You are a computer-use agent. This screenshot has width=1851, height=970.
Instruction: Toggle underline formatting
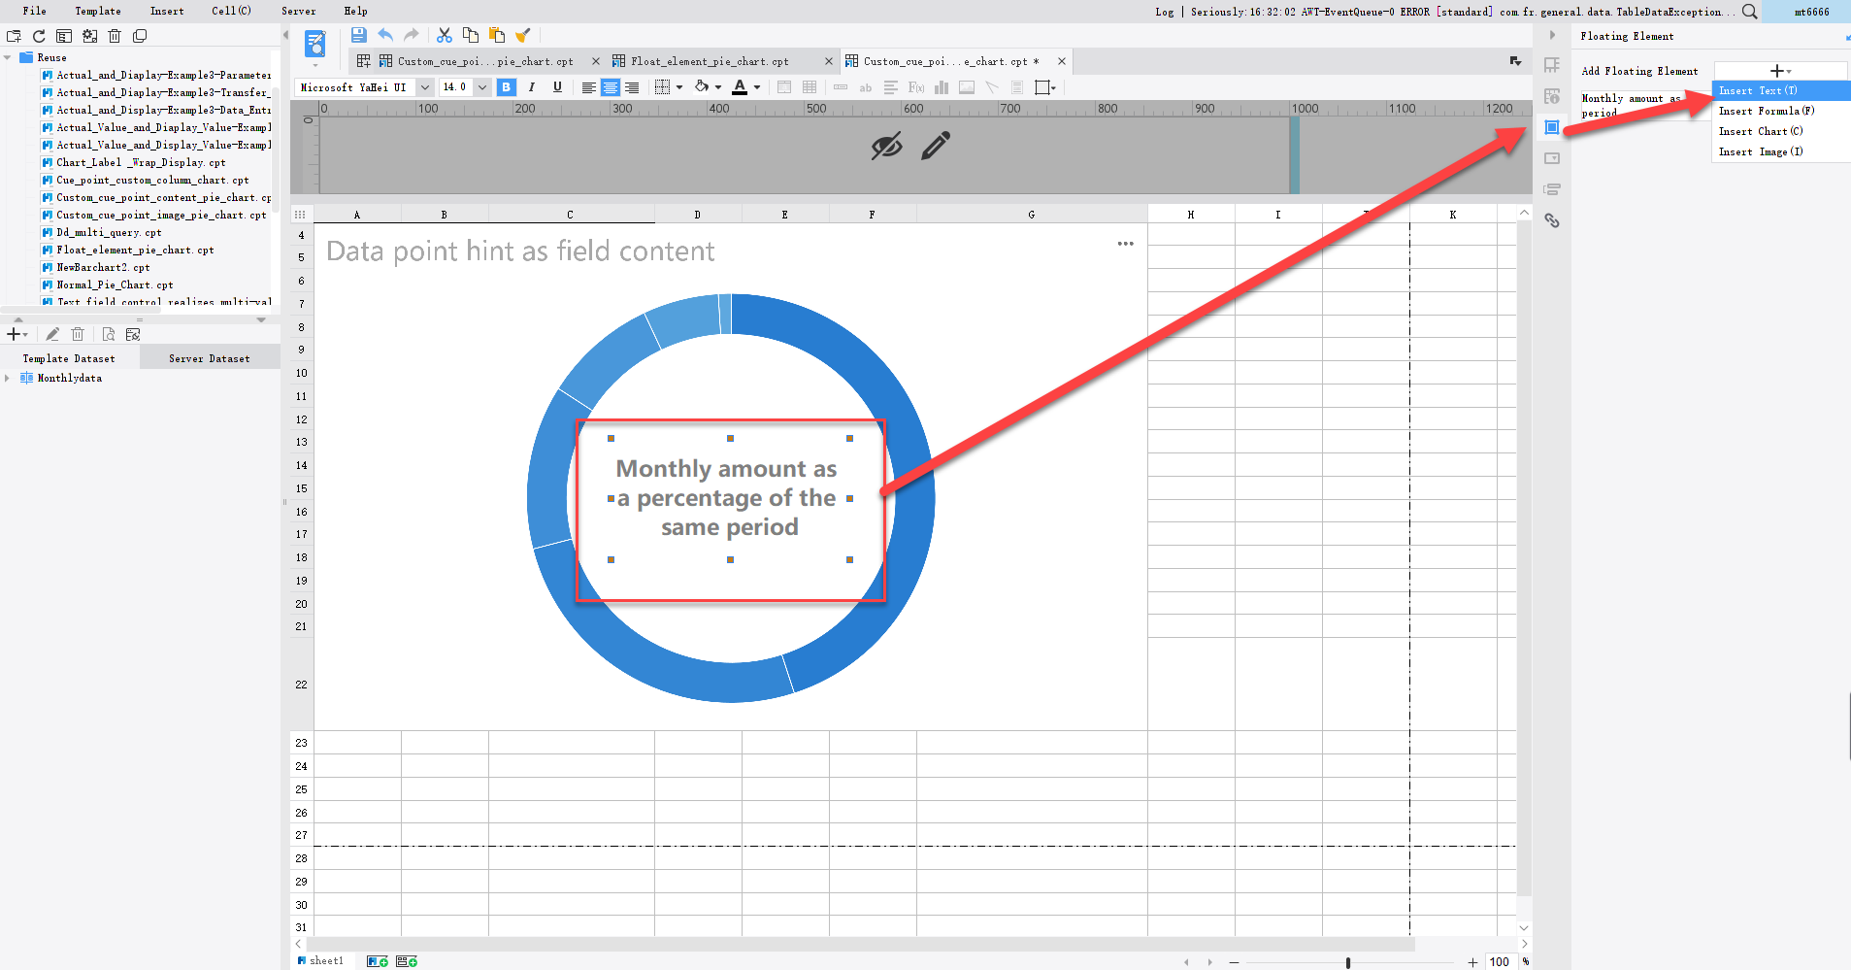[557, 87]
